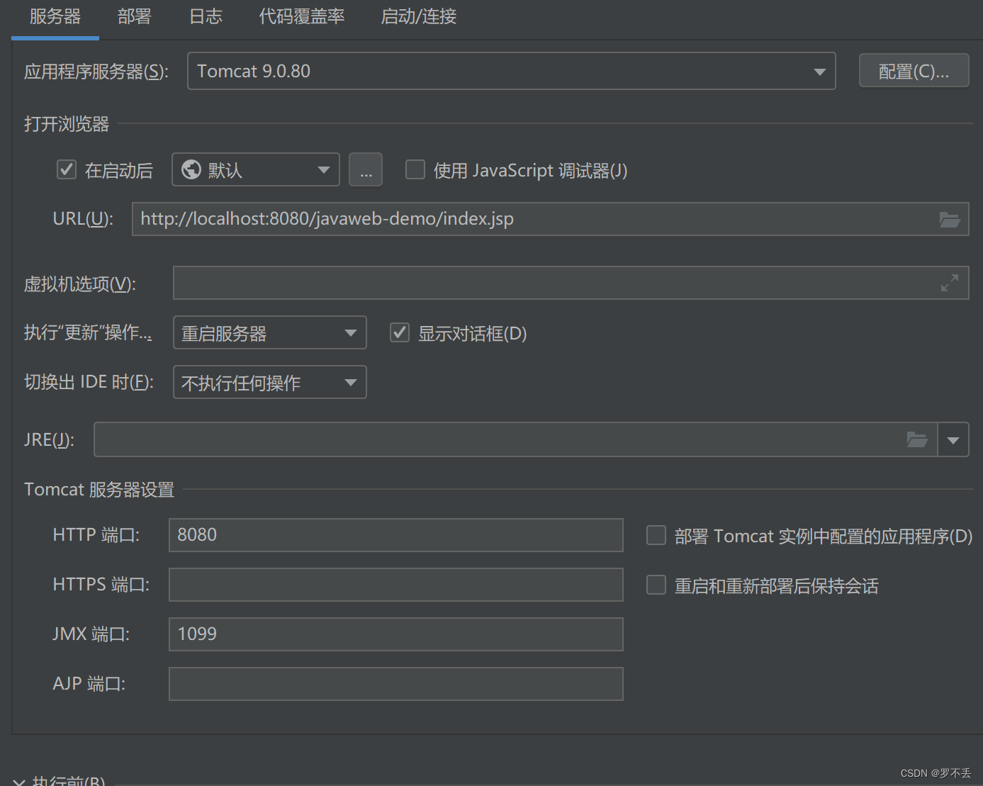Click the AJP 端口 label
This screenshot has height=786, width=983.
[89, 684]
